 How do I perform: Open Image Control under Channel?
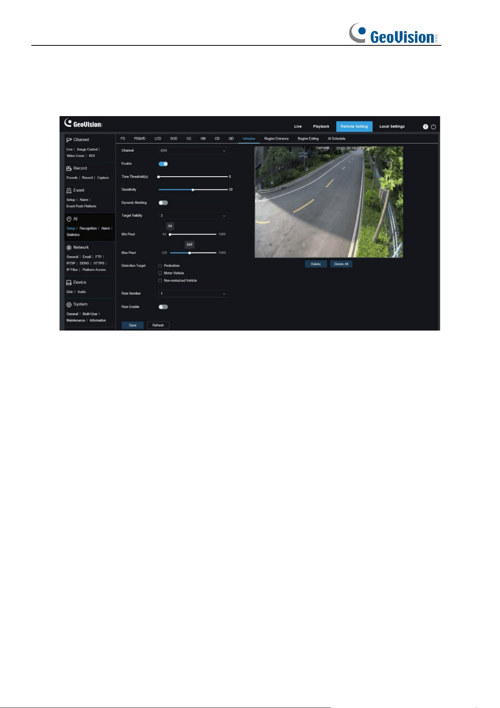[x=87, y=149]
